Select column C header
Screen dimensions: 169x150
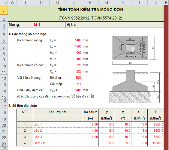[41, 2]
